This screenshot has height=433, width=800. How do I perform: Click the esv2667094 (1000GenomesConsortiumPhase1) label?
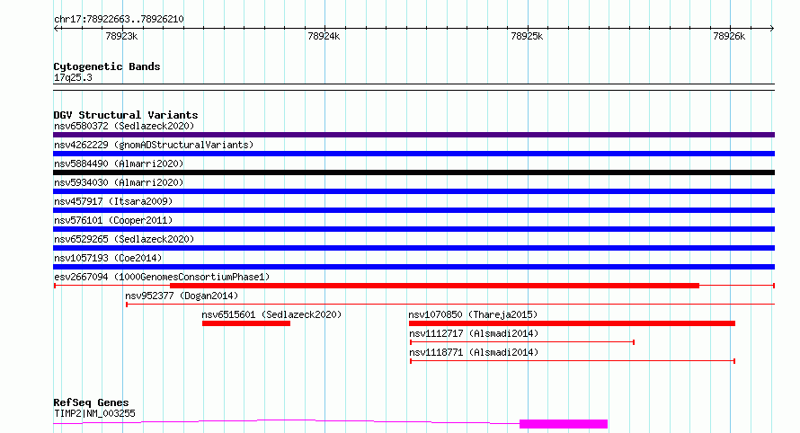(162, 277)
